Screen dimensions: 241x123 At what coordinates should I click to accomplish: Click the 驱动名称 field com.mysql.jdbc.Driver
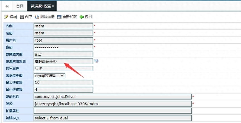113,97
